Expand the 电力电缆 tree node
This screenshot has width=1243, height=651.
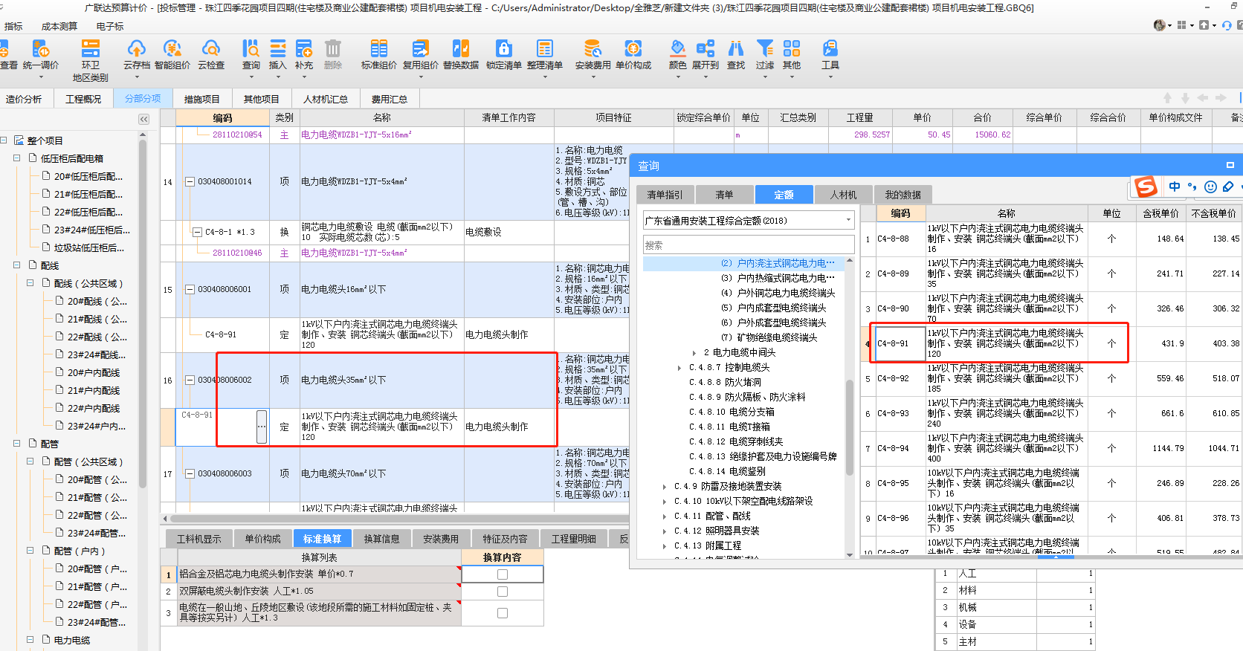[x=30, y=640]
